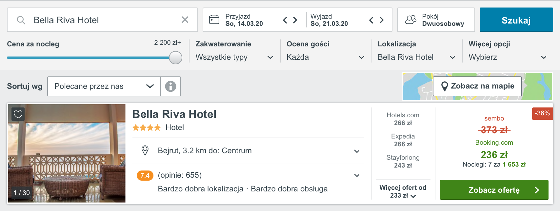Open the room type guests selector
The height and width of the screenshot is (211, 560).
(x=436, y=20)
